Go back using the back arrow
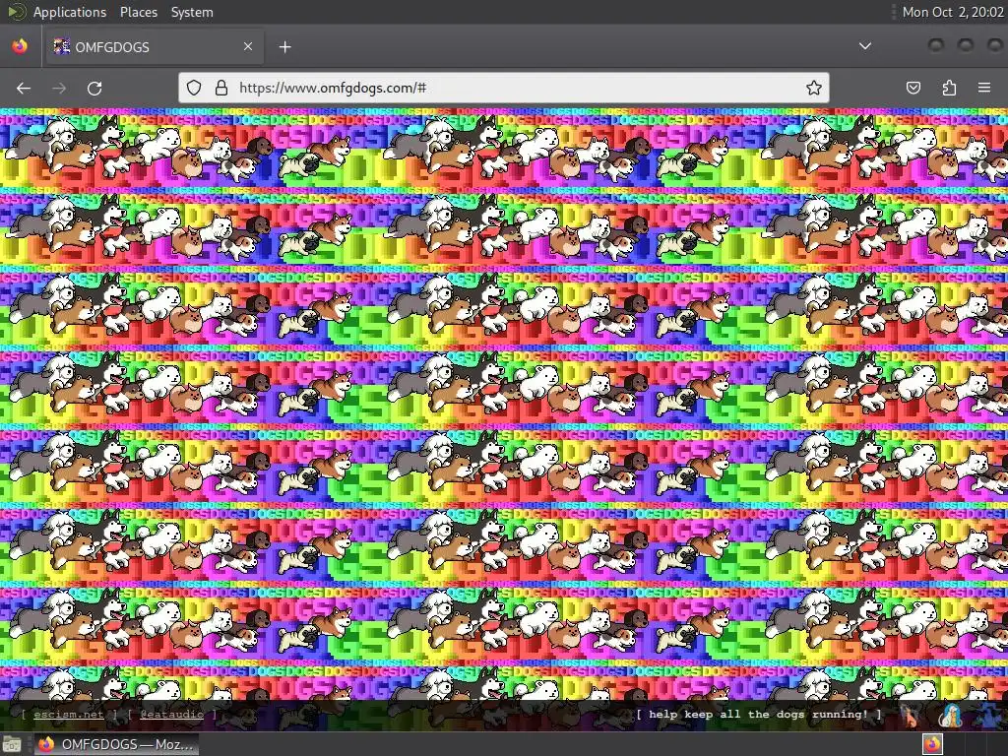This screenshot has width=1008, height=756. [24, 88]
